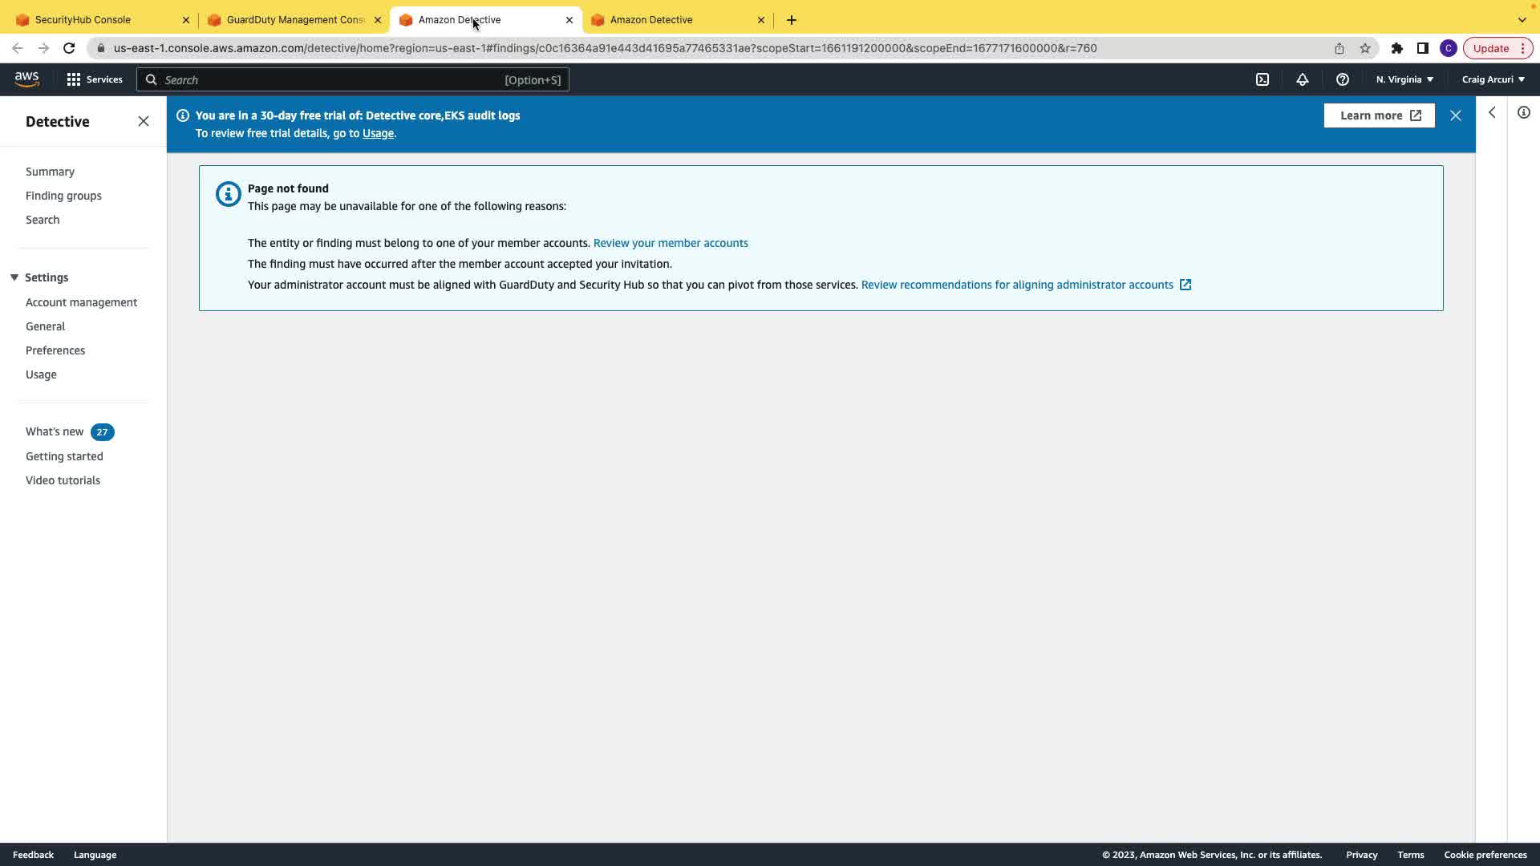Open the N. Virginia region dropdown
Viewport: 1540px width, 866px height.
pos(1404,79)
